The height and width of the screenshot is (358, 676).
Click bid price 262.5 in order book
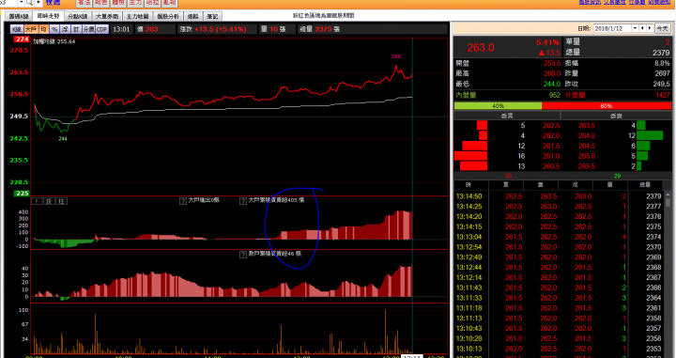[x=551, y=126]
